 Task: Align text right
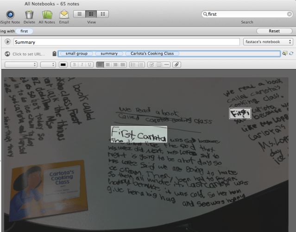115,65
